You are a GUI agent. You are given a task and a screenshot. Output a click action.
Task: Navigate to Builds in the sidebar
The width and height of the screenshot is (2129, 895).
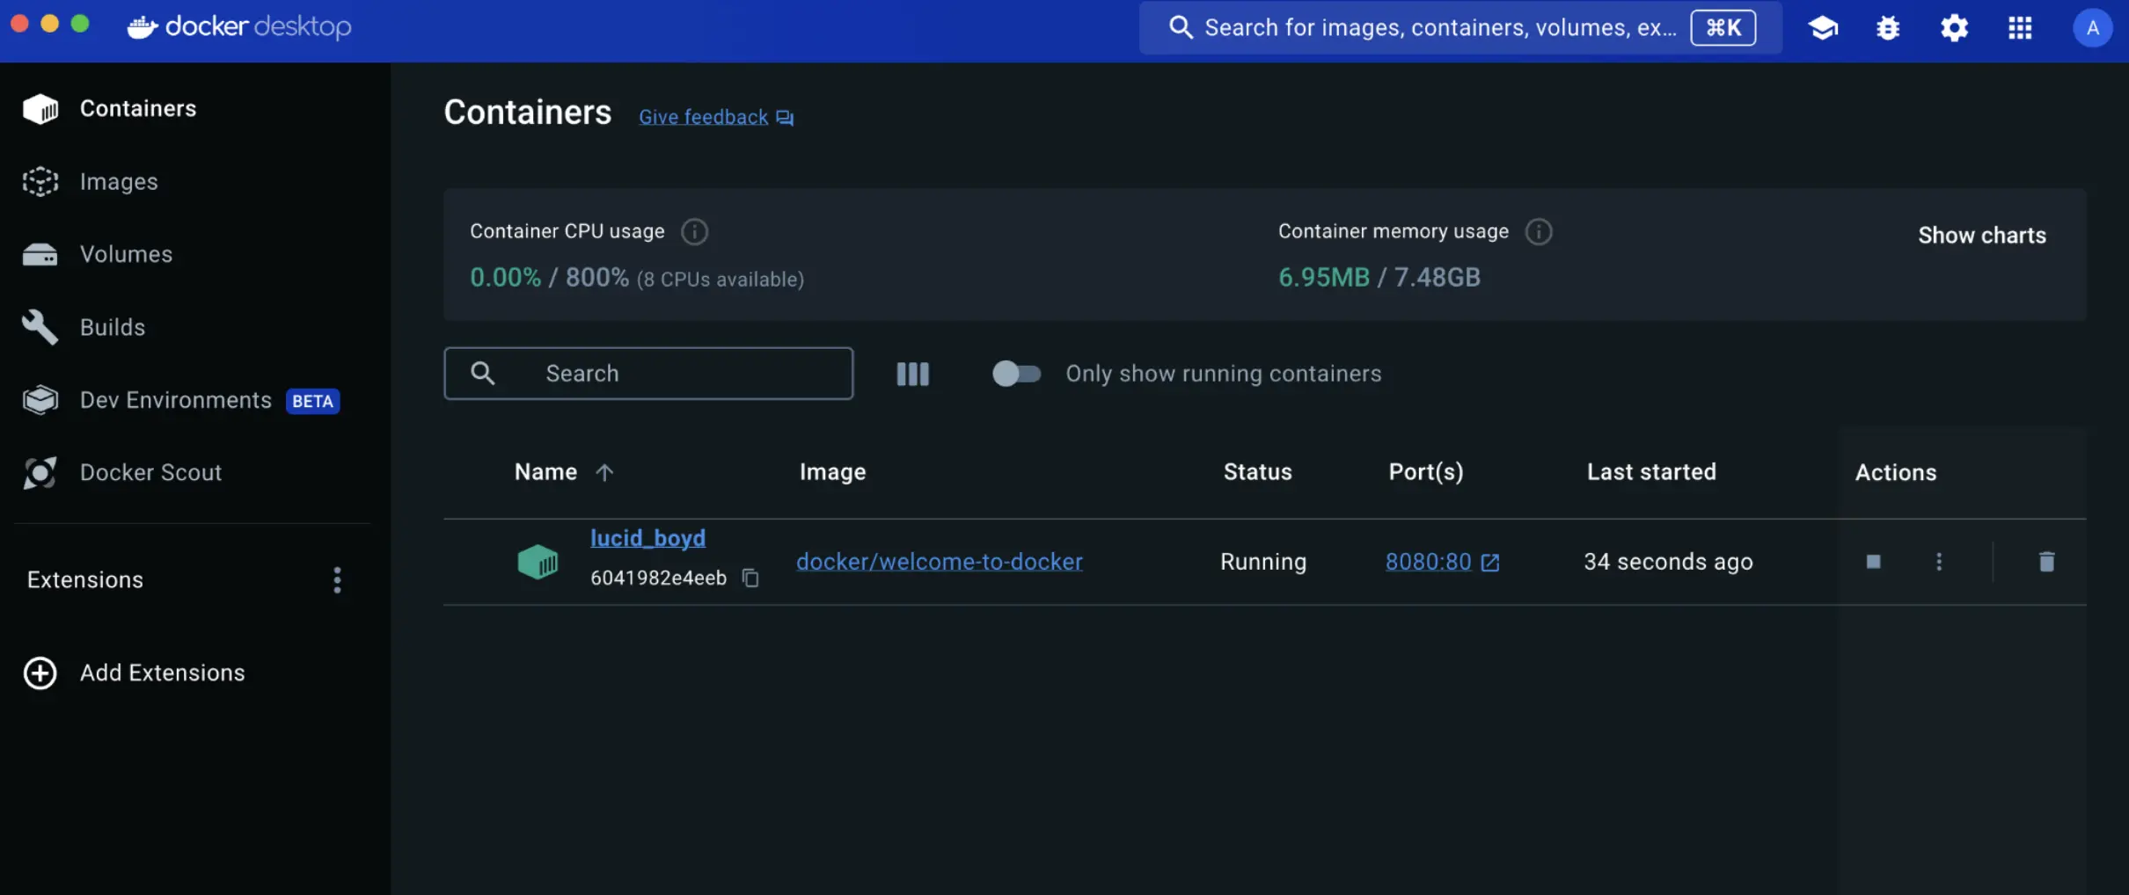click(113, 326)
